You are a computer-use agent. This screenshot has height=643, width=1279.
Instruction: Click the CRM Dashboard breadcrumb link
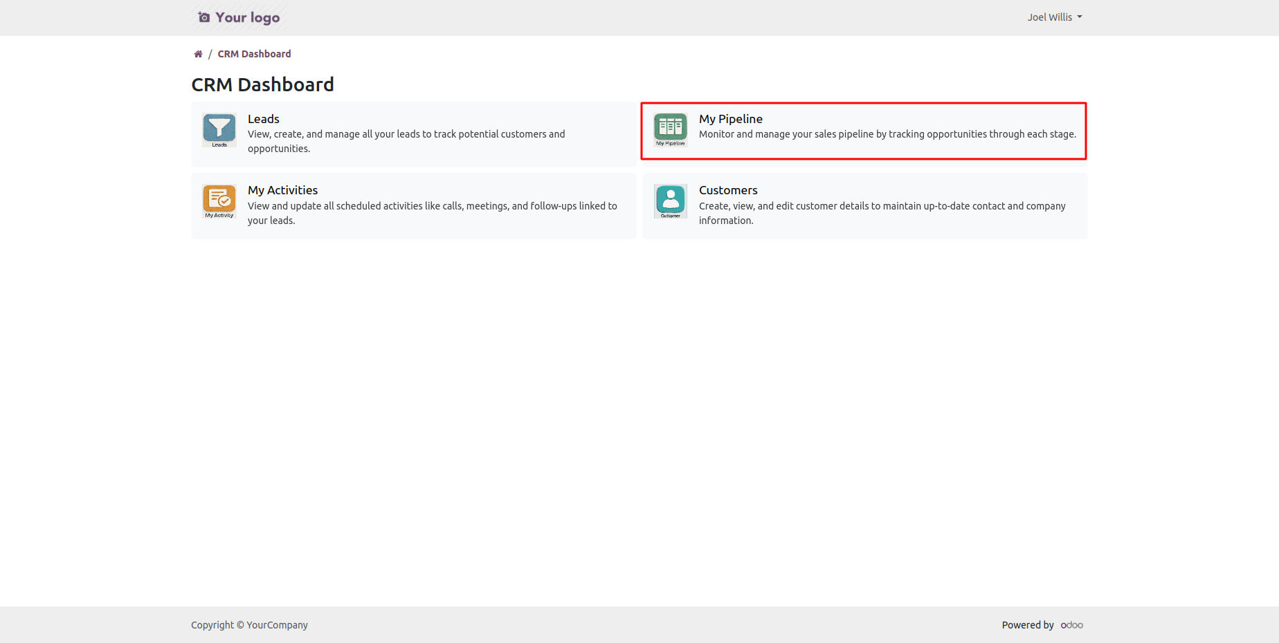(254, 54)
